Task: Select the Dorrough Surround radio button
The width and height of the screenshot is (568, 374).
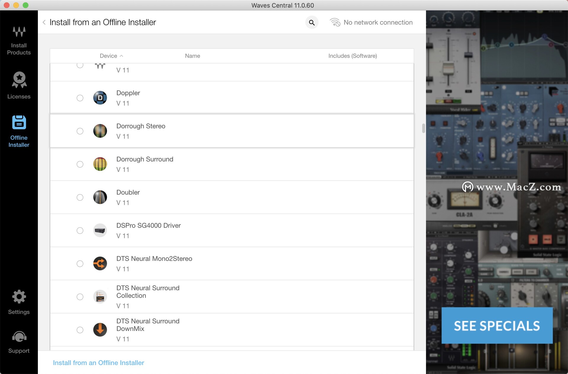Action: pos(80,164)
